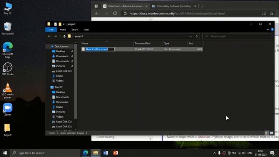Click the Quick Access Toolbar properties icon
Screen dimensions: 279x157
55,24
